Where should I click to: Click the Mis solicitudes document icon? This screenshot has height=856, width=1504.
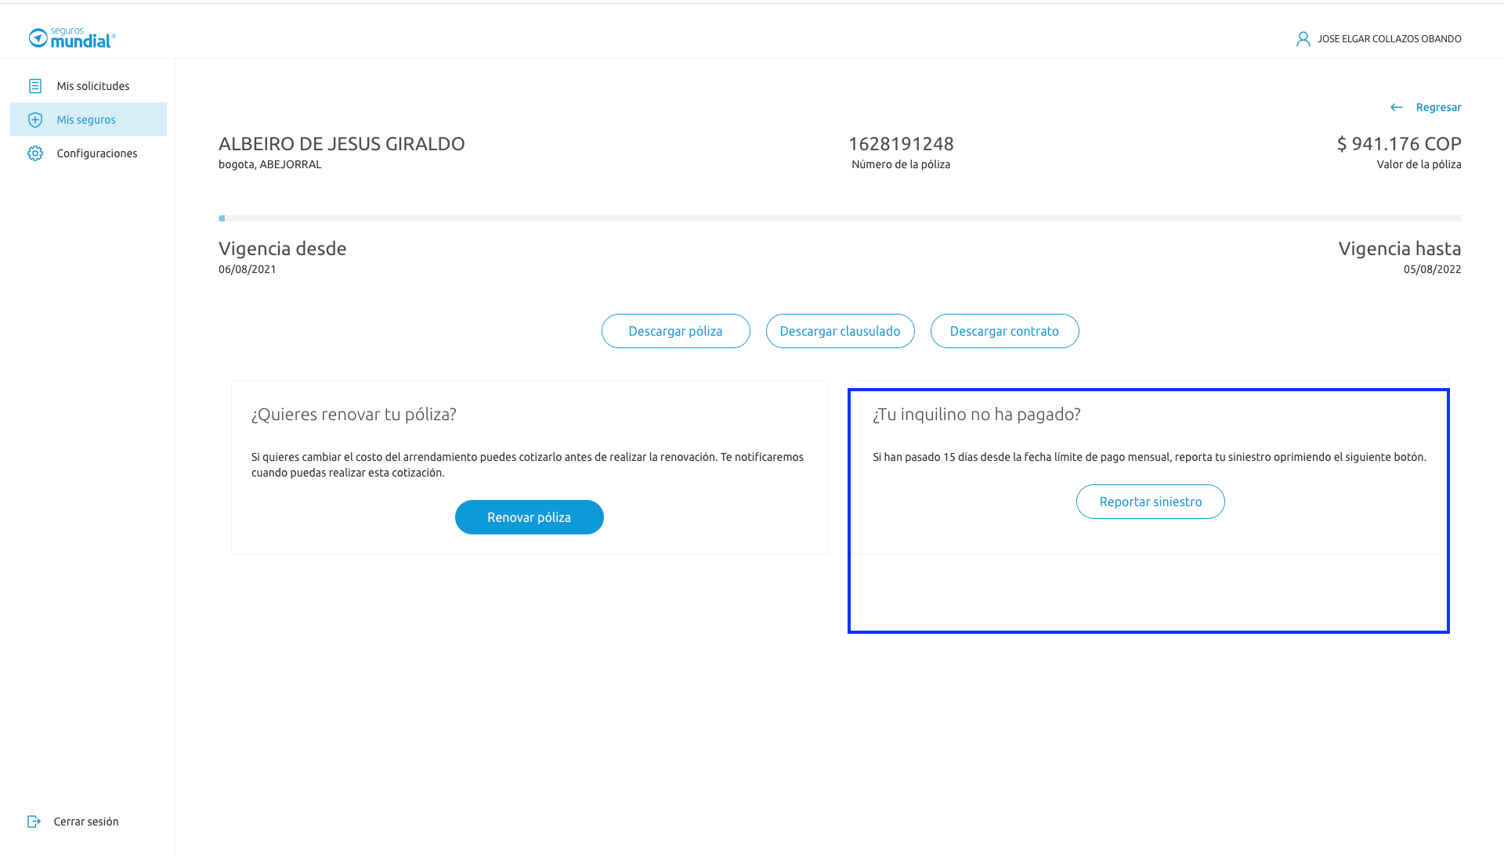click(x=35, y=86)
